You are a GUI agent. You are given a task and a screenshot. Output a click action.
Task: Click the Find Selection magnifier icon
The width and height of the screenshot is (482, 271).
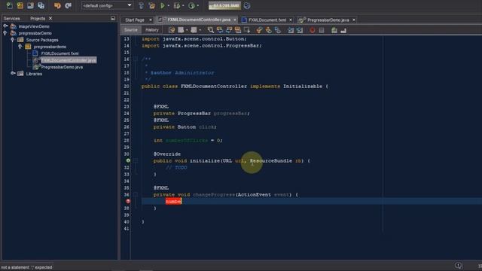pos(211,30)
